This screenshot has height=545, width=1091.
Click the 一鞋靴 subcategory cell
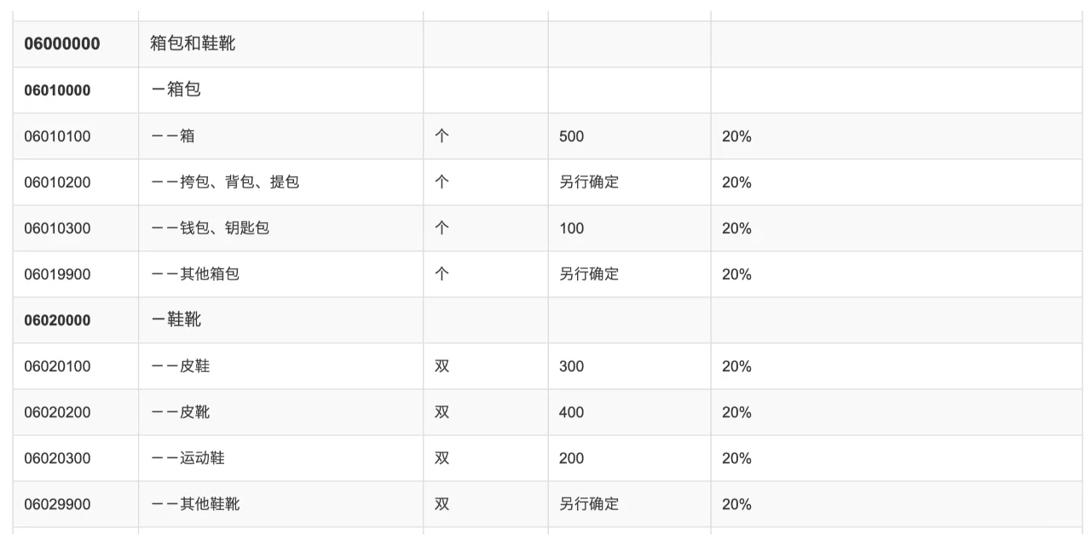pyautogui.click(x=176, y=320)
